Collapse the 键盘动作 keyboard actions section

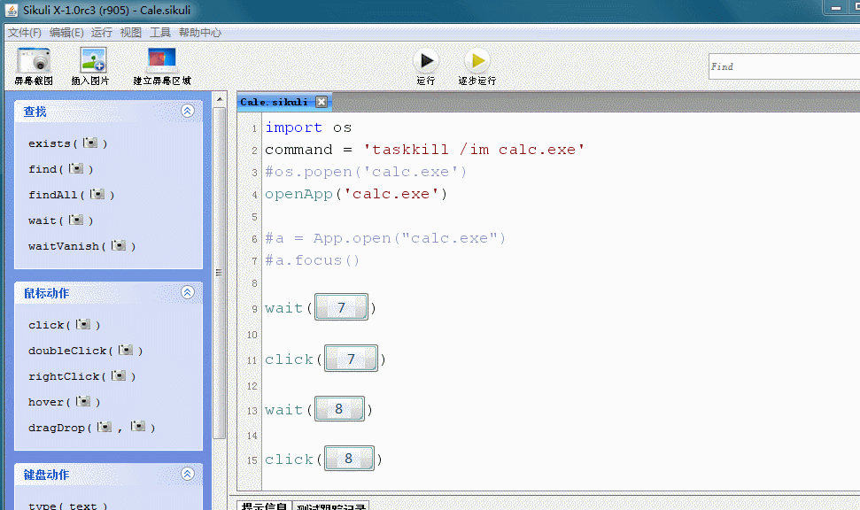187,475
